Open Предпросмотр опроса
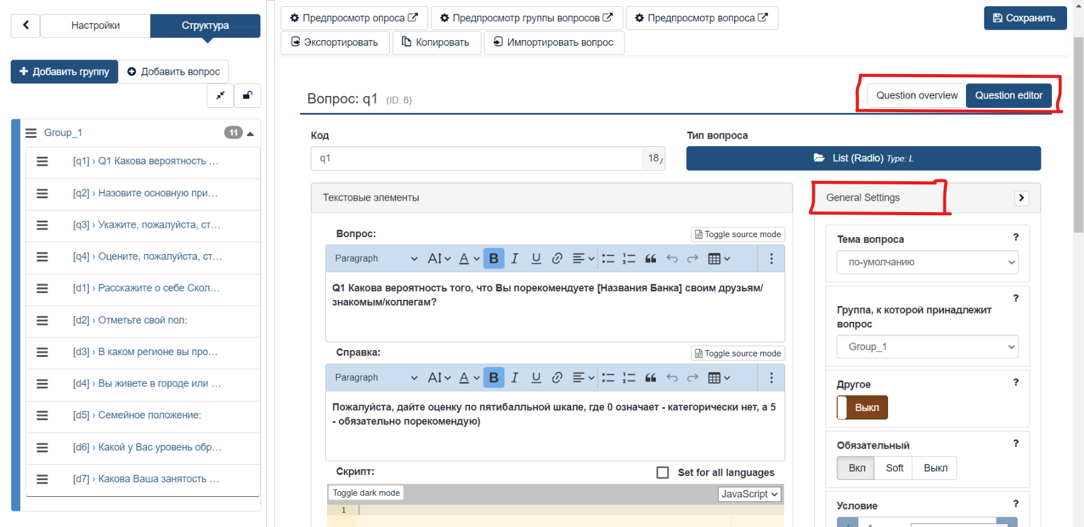The image size is (1084, 527). [x=354, y=18]
